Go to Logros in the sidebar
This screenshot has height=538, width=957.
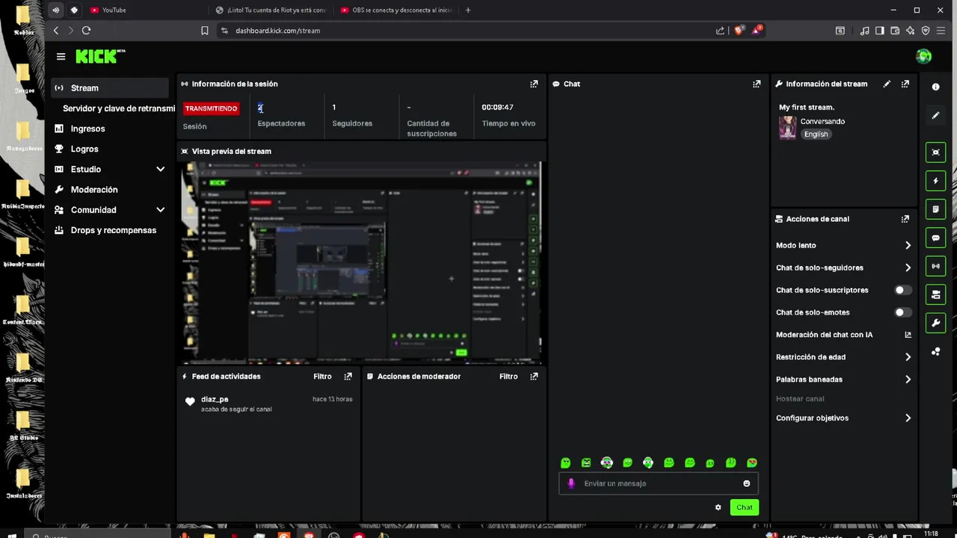pyautogui.click(x=84, y=149)
